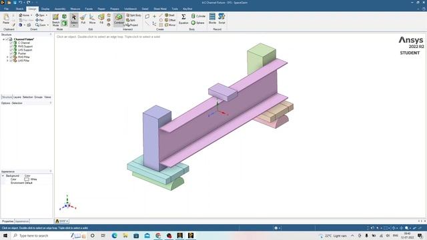Select the Pull tool

[83, 19]
